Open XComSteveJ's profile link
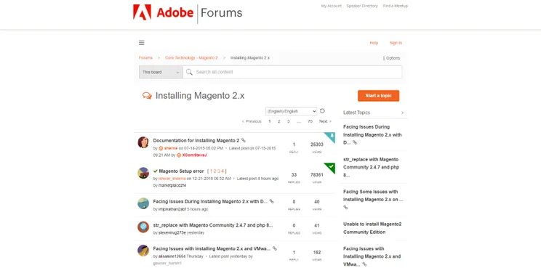Image resolution: width=541 pixels, height=268 pixels. pyautogui.click(x=194, y=155)
